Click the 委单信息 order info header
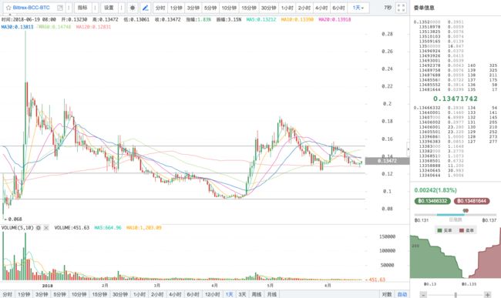The height and width of the screenshot is (298, 501). tap(424, 8)
